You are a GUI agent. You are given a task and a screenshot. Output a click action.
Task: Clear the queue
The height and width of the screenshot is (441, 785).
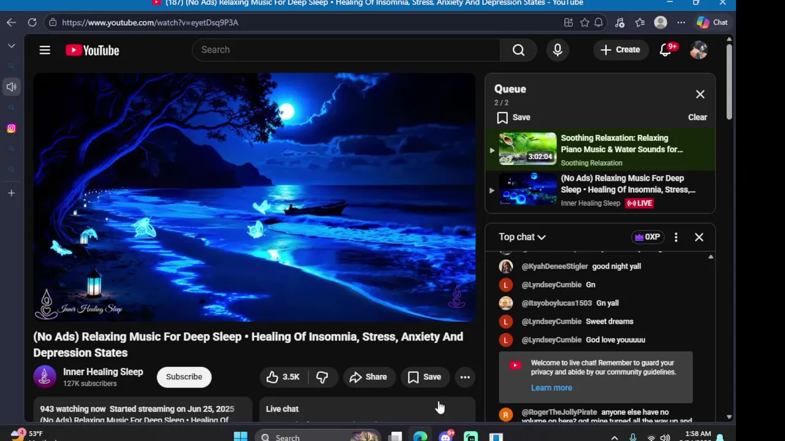(697, 117)
